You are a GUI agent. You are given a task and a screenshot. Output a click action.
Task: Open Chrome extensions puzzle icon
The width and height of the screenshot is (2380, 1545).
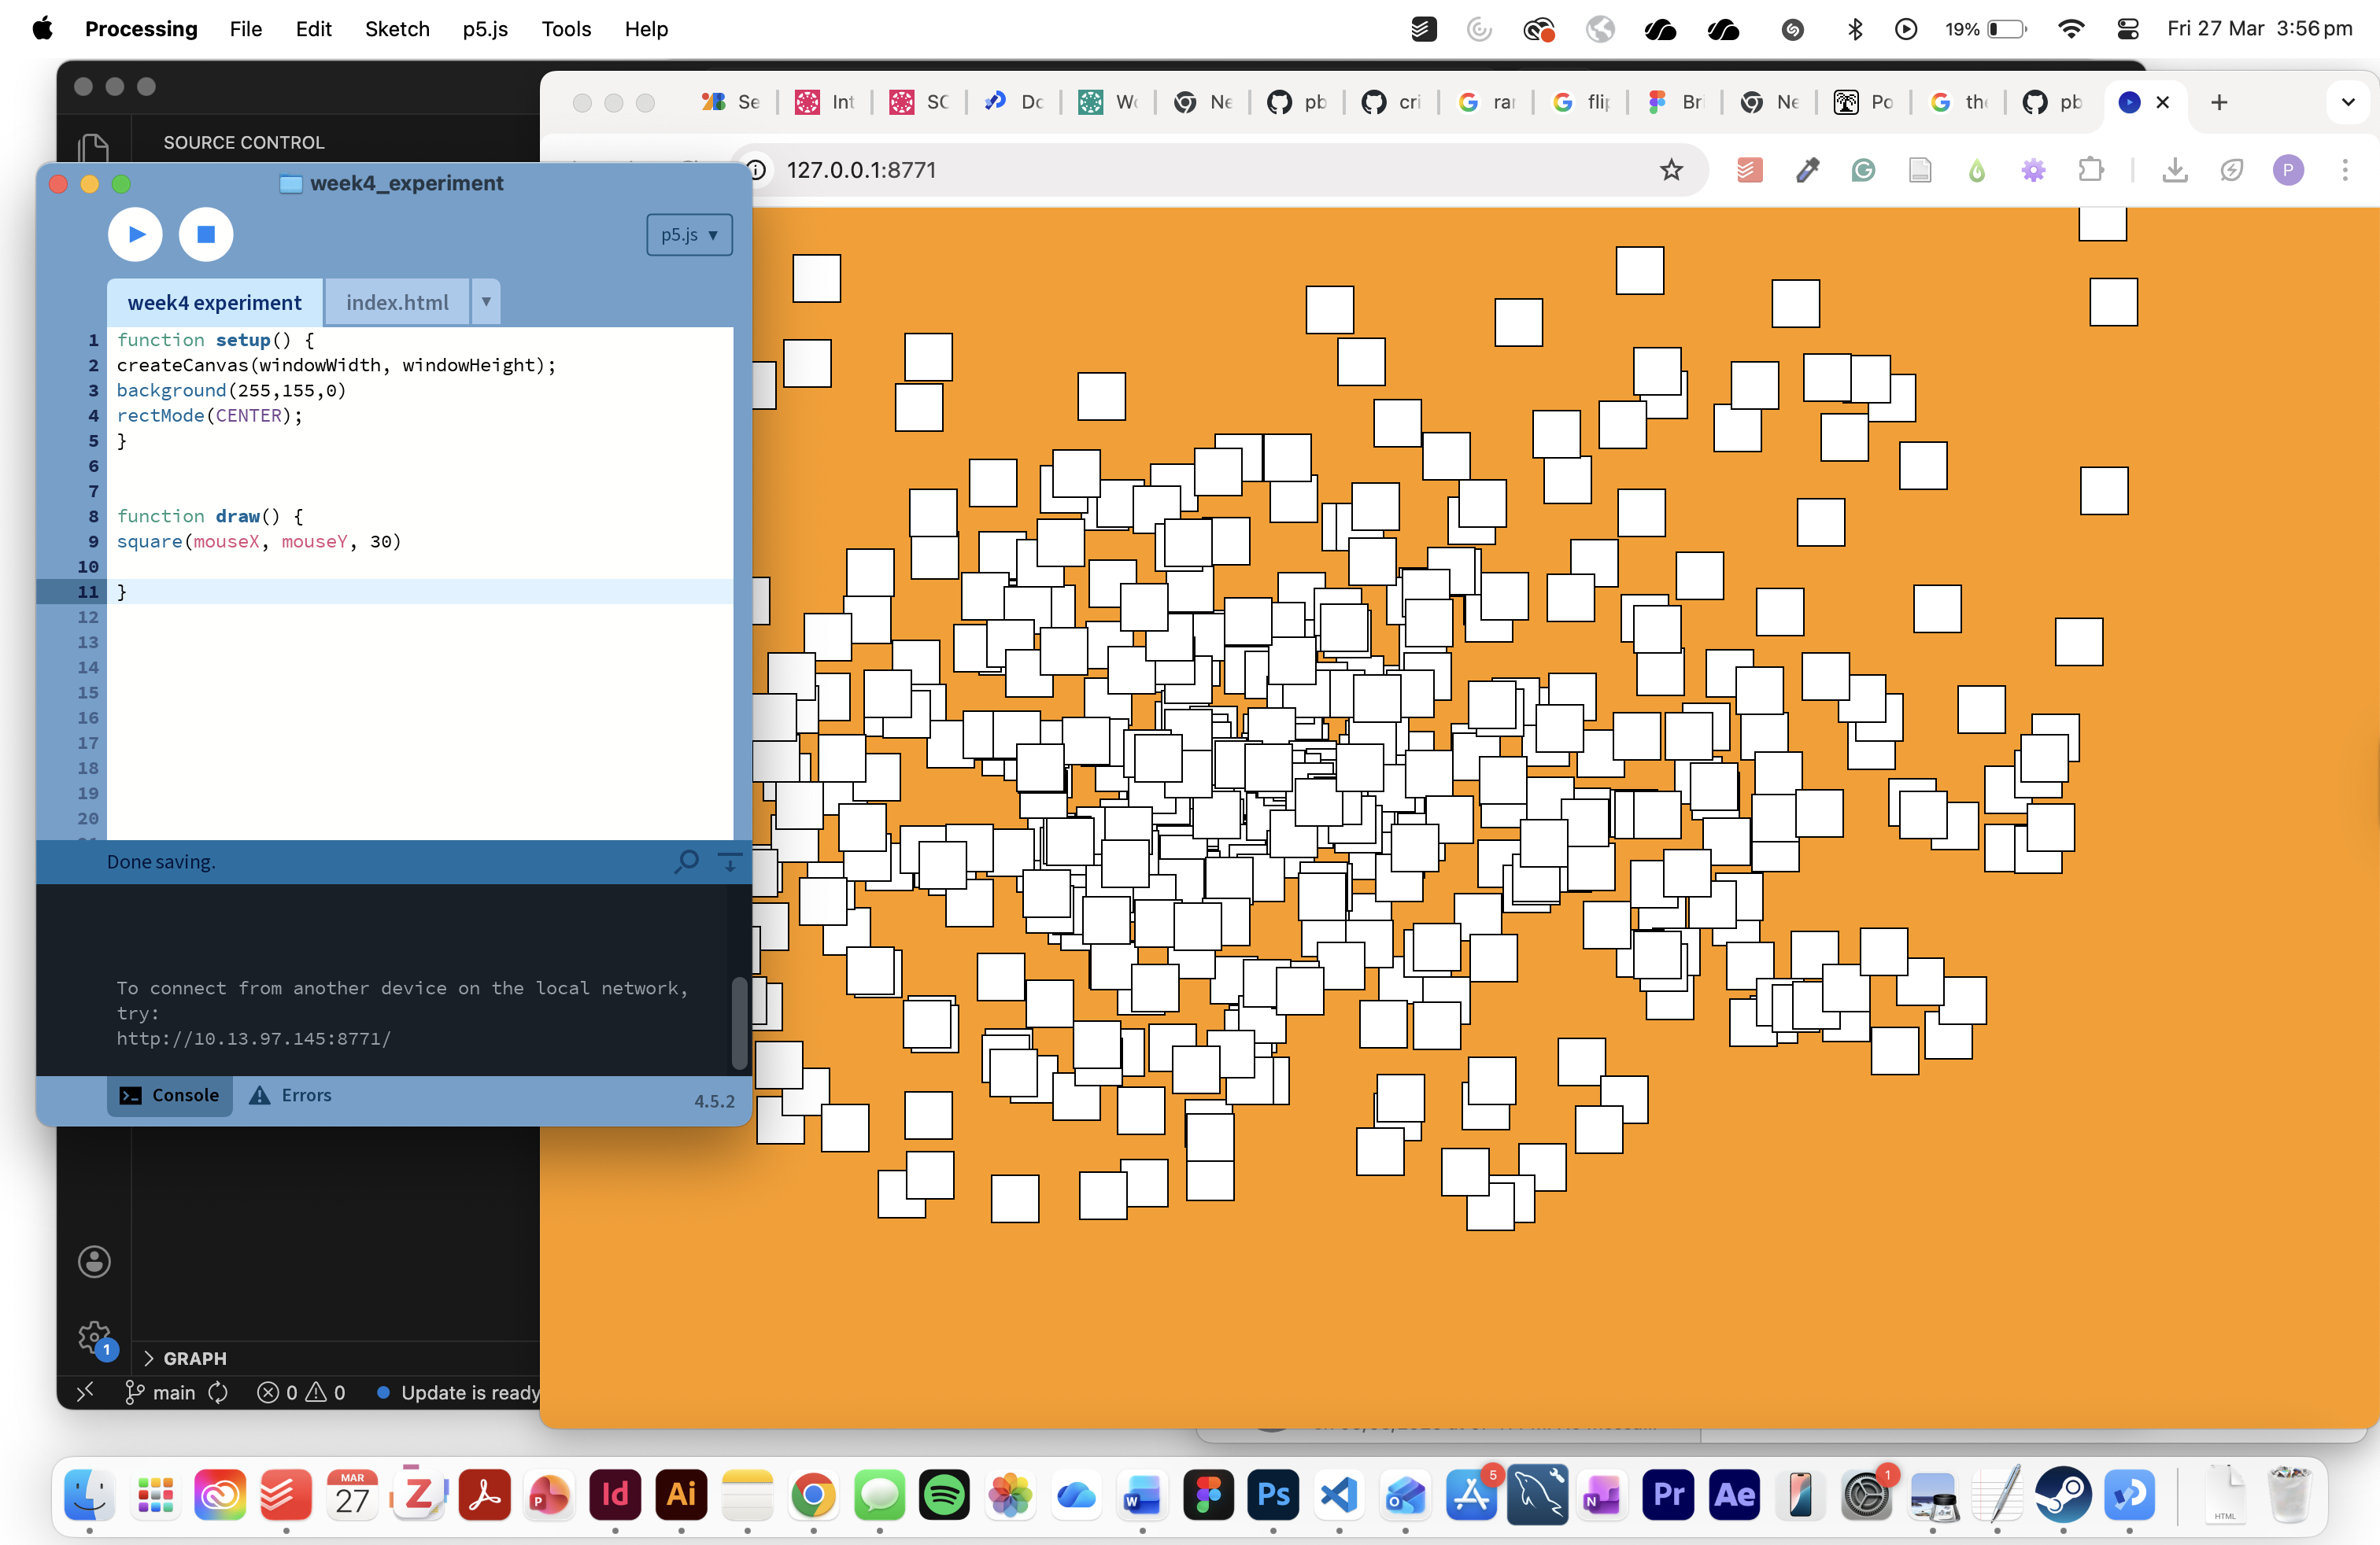coord(2090,170)
